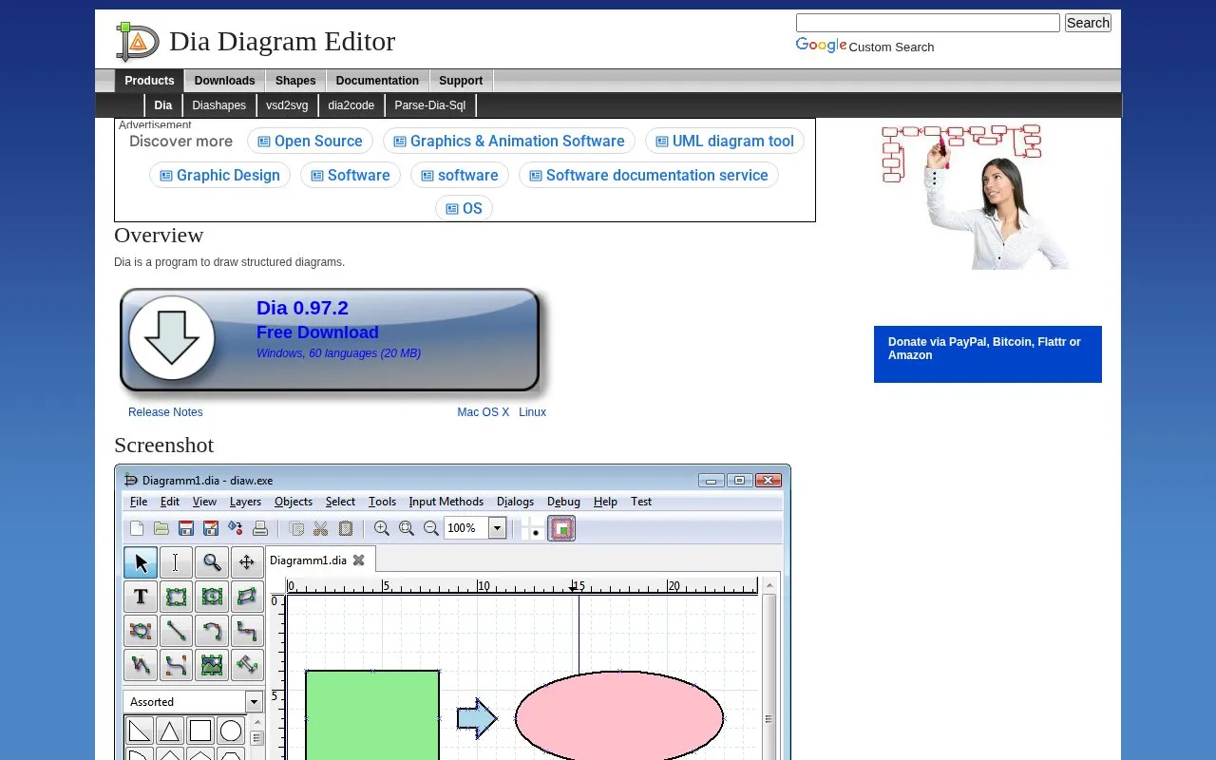
Task: Select the arrow pointer Modify tool
Action: [x=141, y=562]
